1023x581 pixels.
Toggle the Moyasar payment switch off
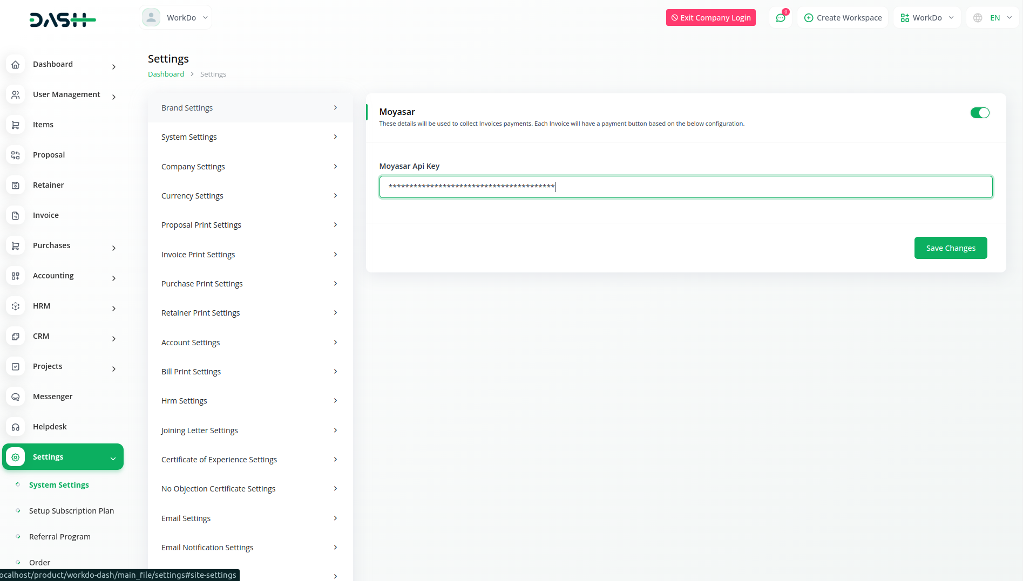pos(980,113)
